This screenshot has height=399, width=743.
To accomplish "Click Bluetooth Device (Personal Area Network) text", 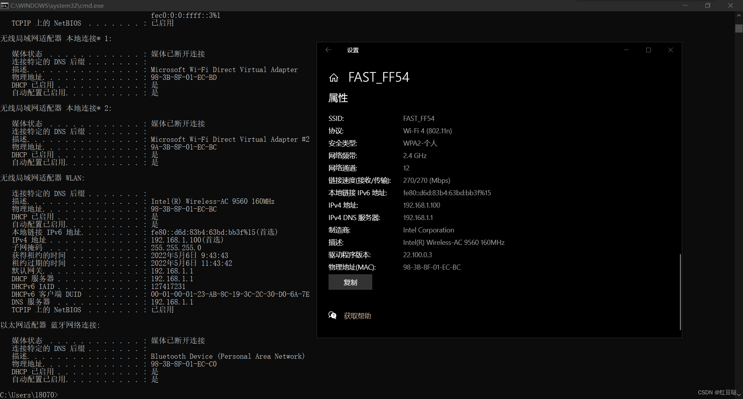I will 228,356.
